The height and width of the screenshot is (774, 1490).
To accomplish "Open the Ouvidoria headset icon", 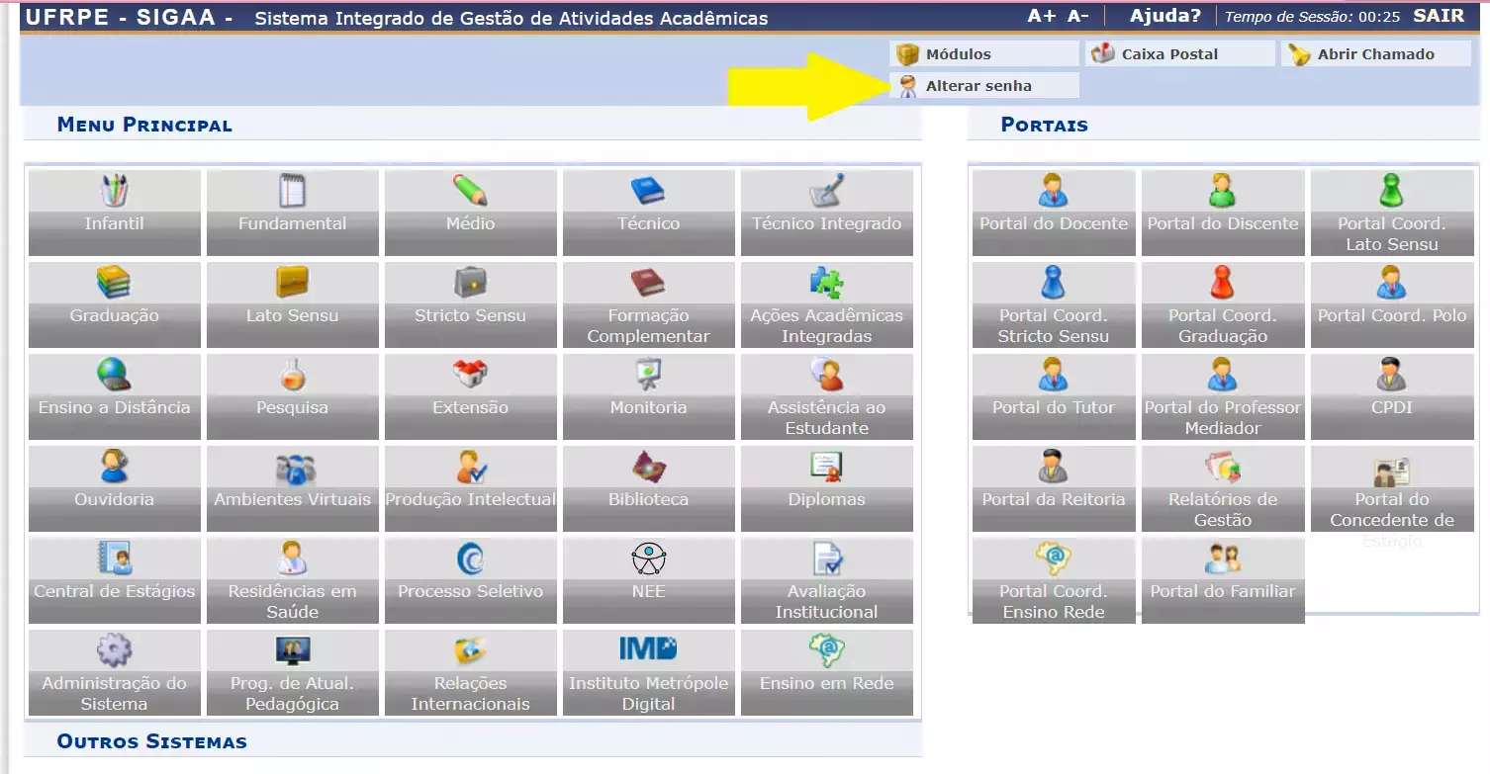I will click(114, 468).
